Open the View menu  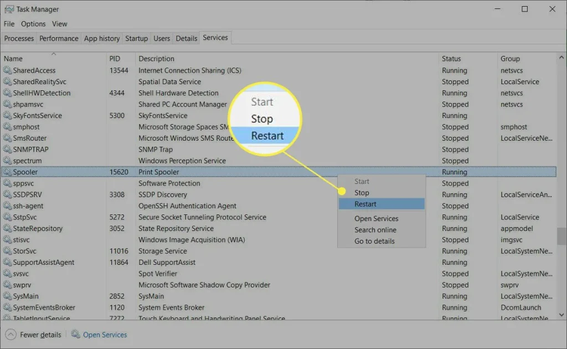[60, 24]
